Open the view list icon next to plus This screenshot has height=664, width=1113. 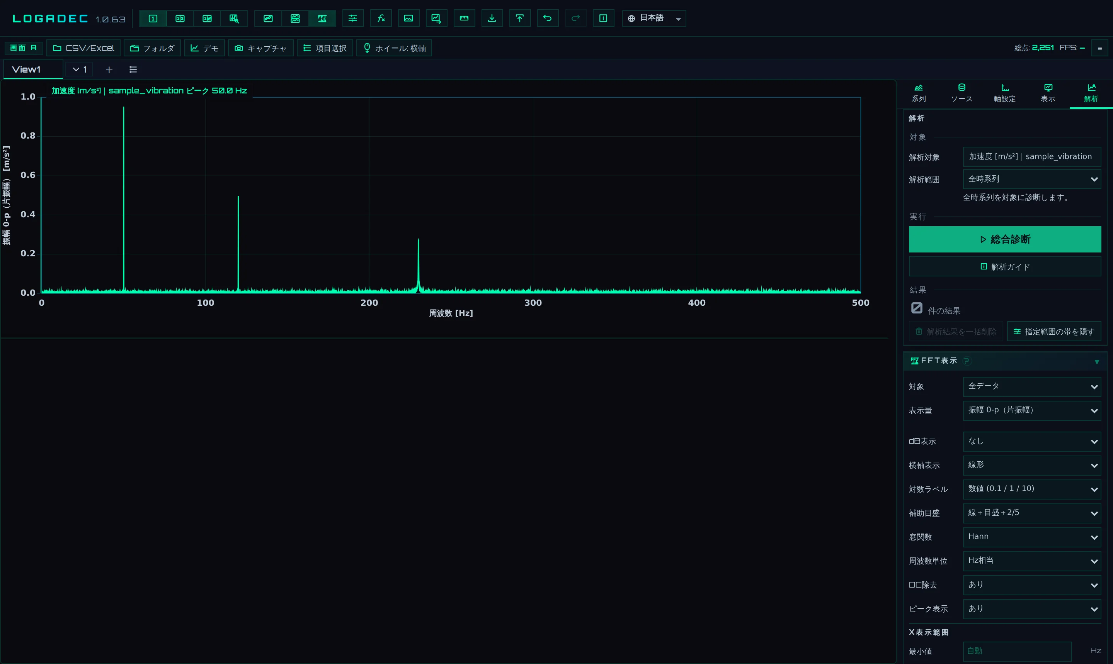(x=133, y=69)
